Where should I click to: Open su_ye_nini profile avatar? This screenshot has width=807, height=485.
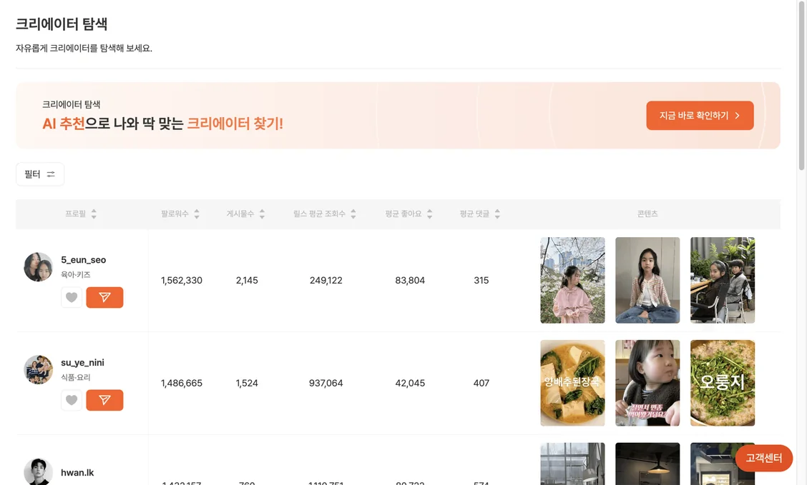(x=39, y=370)
